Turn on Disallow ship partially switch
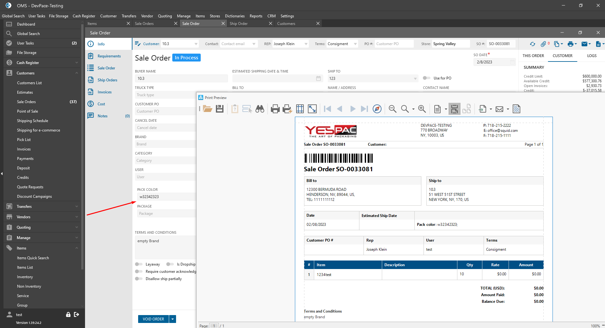 [x=139, y=279]
